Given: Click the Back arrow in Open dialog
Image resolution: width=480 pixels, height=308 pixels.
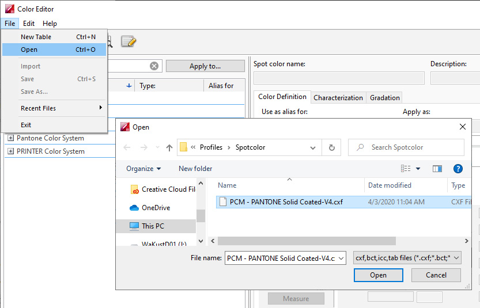Looking at the screenshot, I should tap(127, 148).
